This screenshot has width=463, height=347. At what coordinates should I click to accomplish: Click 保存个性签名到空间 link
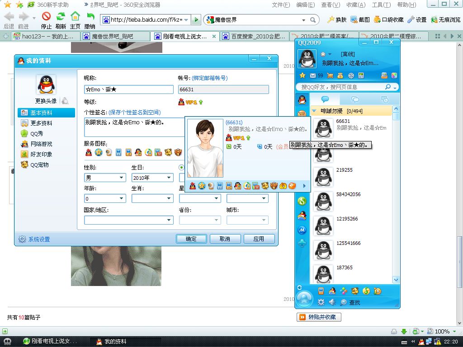(135, 113)
